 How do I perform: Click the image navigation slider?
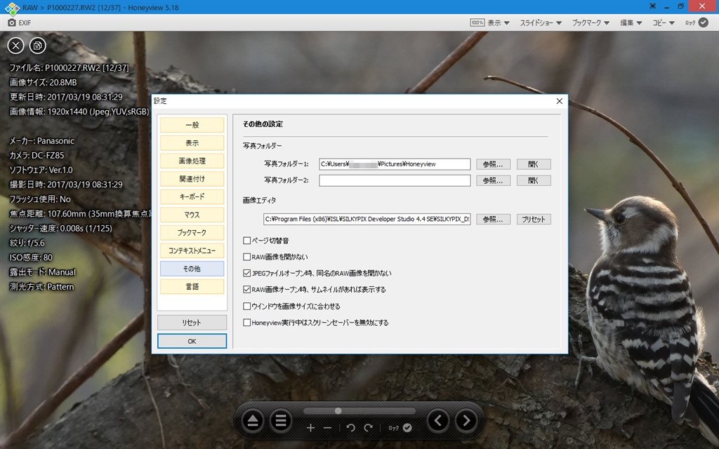(337, 411)
